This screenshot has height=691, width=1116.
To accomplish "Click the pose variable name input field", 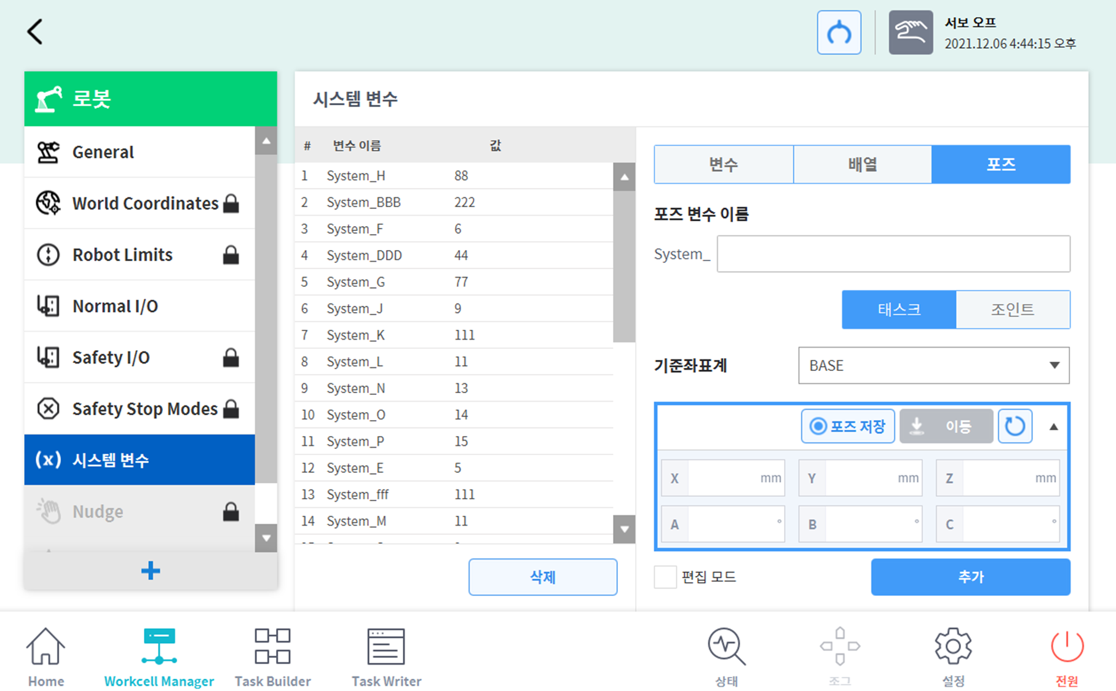I will pos(893,254).
